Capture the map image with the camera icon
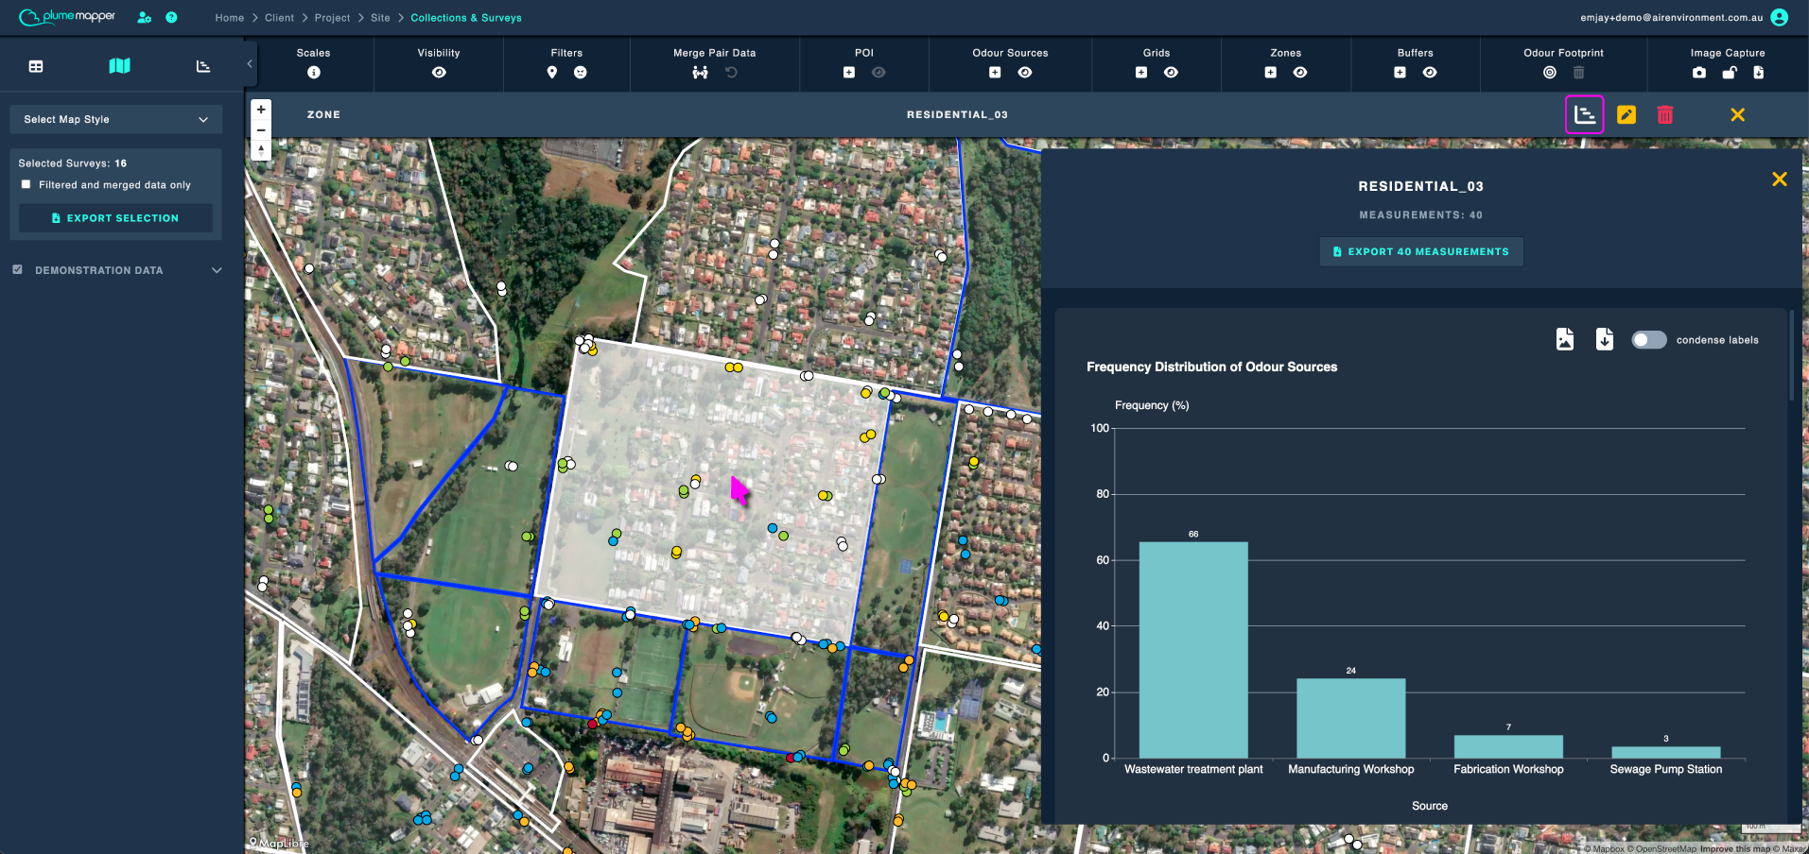 [x=1699, y=73]
